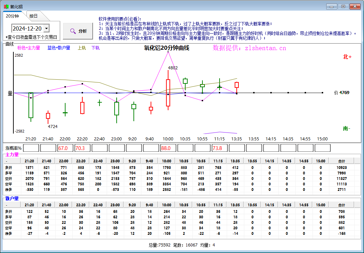Click 主力量 多平 row label
This screenshot has width=364, height=253.
coord(9,173)
